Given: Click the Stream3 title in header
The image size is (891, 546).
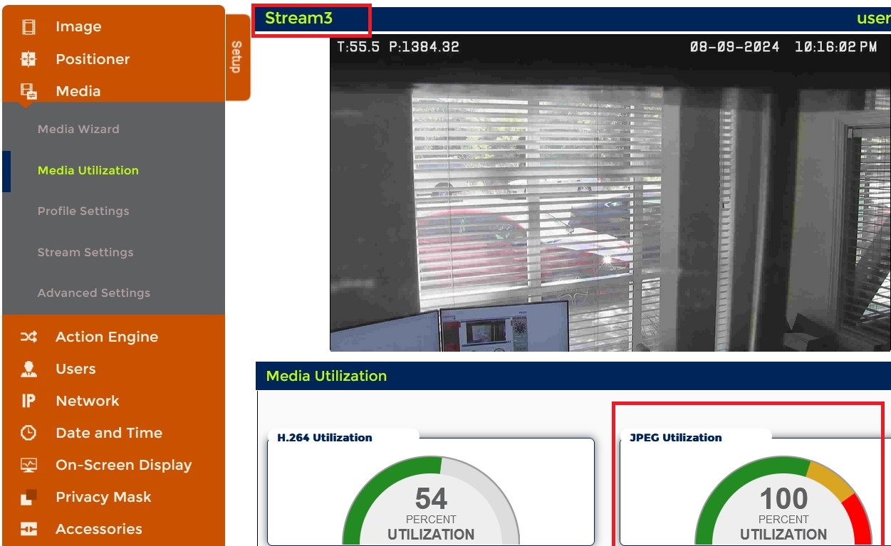Looking at the screenshot, I should click(x=298, y=19).
